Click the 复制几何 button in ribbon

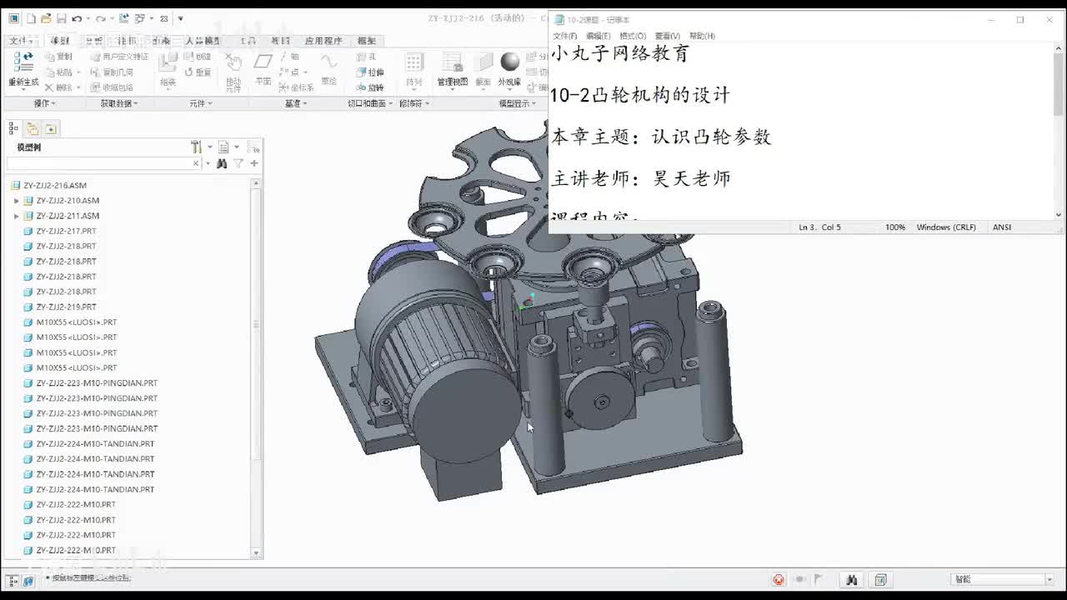111,72
